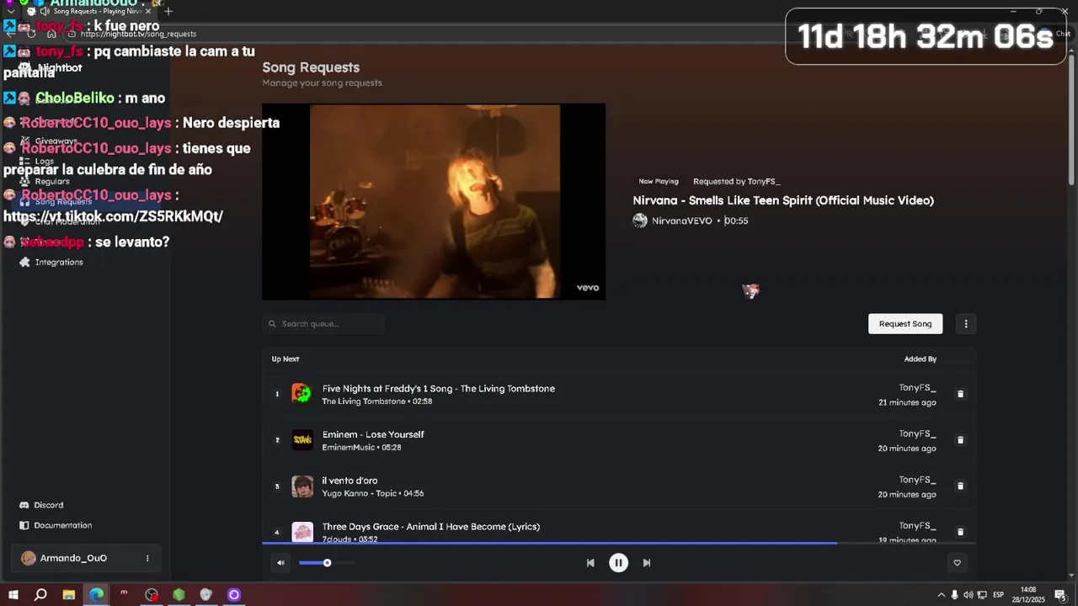
Task: Click the Request Song button
Action: click(905, 324)
